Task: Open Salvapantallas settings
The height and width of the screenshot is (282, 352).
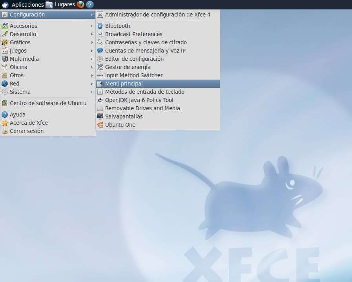Action: coord(158,116)
